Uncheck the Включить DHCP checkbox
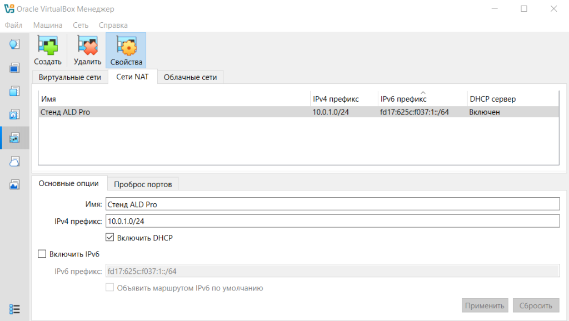This screenshot has width=569, height=321. click(x=110, y=238)
